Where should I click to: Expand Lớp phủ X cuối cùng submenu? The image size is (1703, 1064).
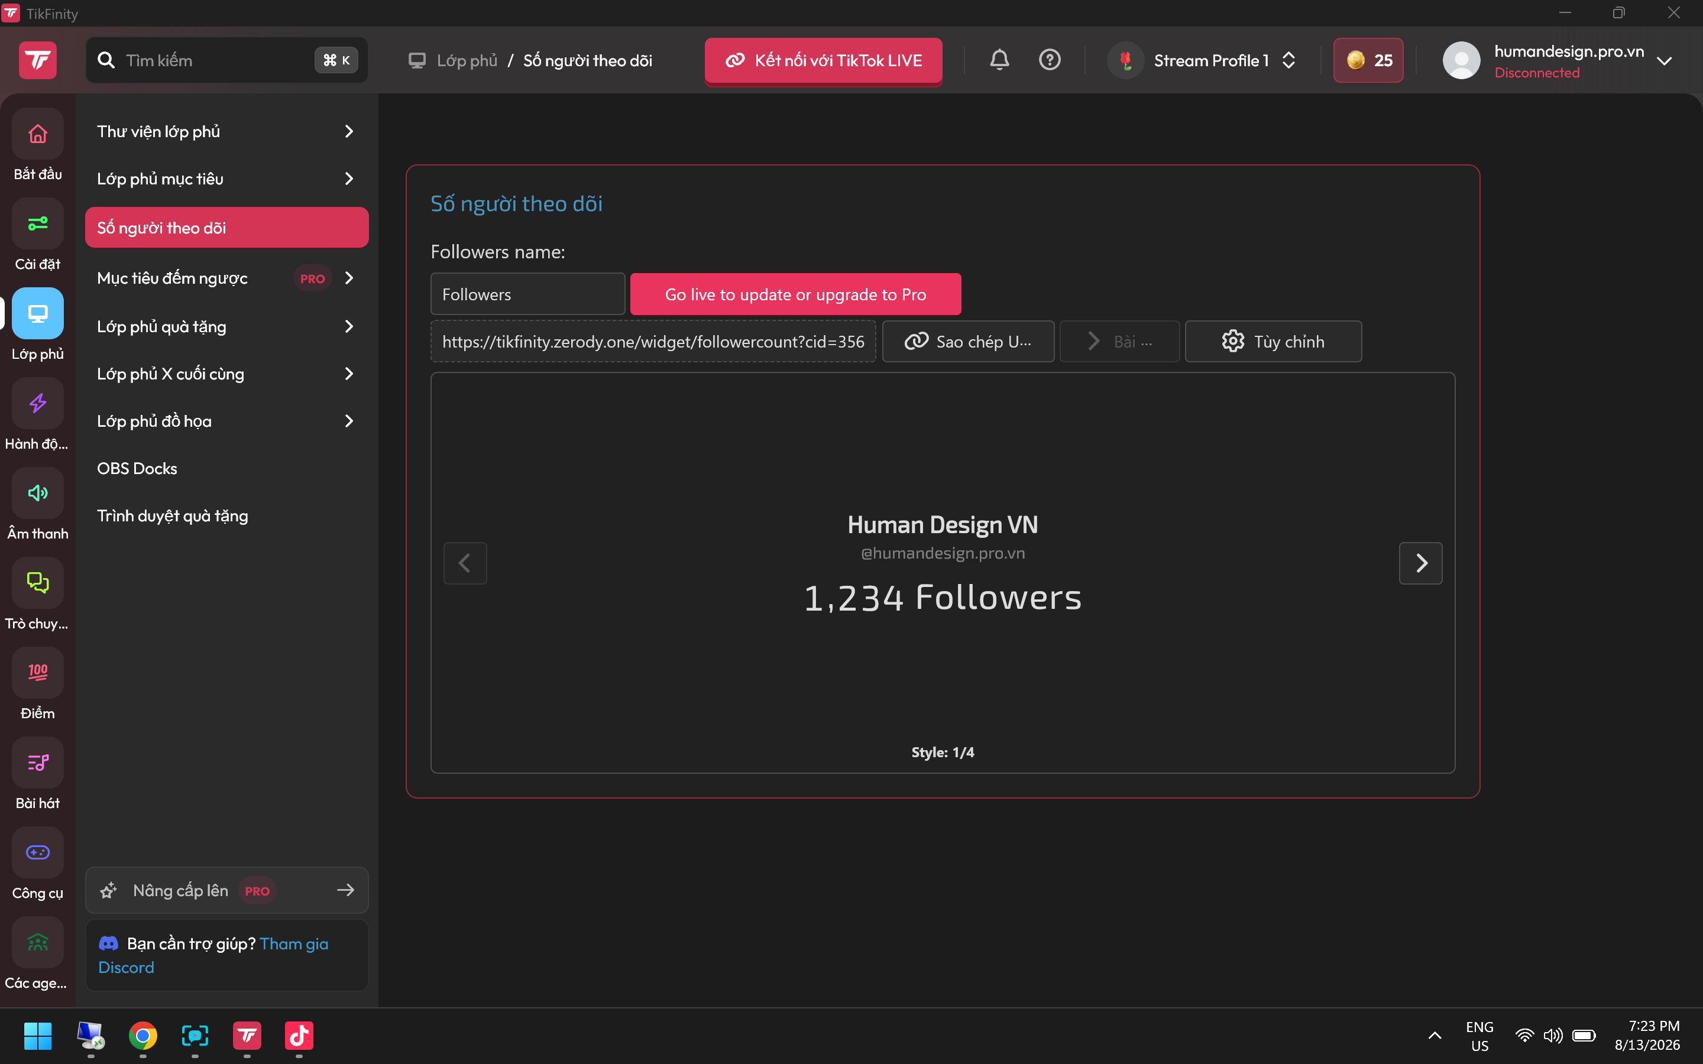pos(349,374)
